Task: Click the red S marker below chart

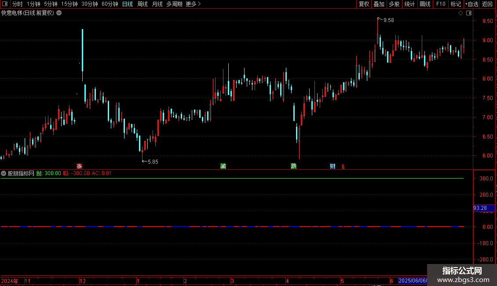Action: pos(343,167)
